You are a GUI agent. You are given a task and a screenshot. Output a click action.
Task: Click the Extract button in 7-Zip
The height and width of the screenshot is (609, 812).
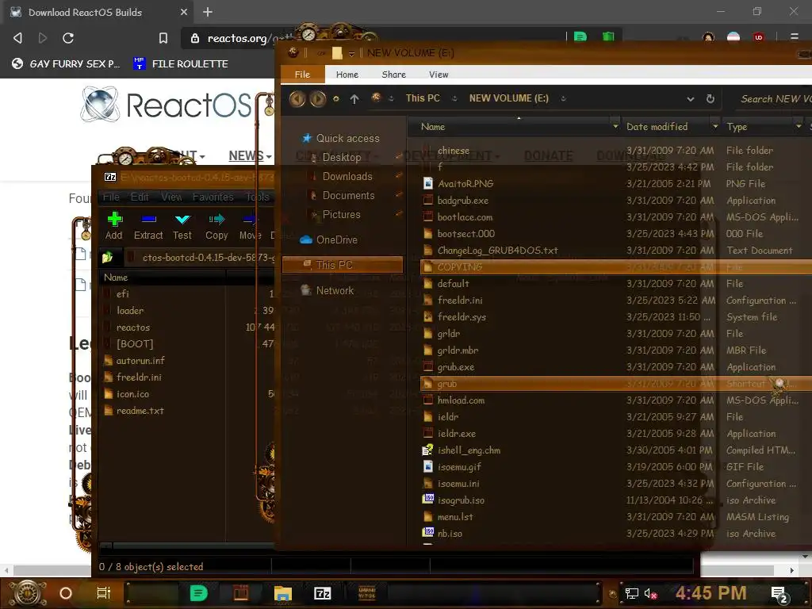(x=148, y=226)
